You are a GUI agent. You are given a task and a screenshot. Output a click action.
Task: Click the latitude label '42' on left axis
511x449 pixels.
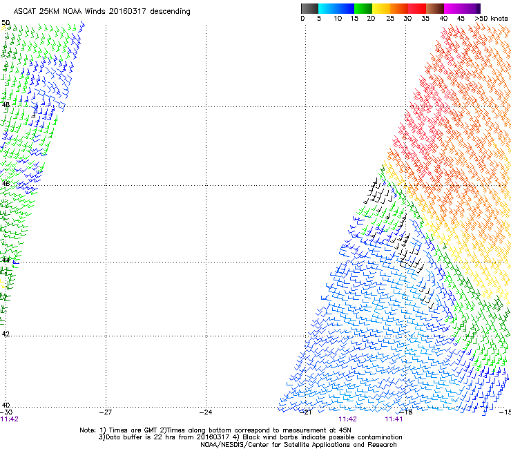pos(6,334)
